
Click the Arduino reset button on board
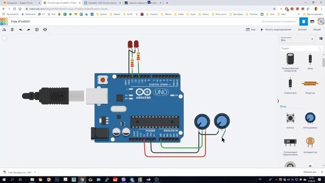[x=103, y=80]
